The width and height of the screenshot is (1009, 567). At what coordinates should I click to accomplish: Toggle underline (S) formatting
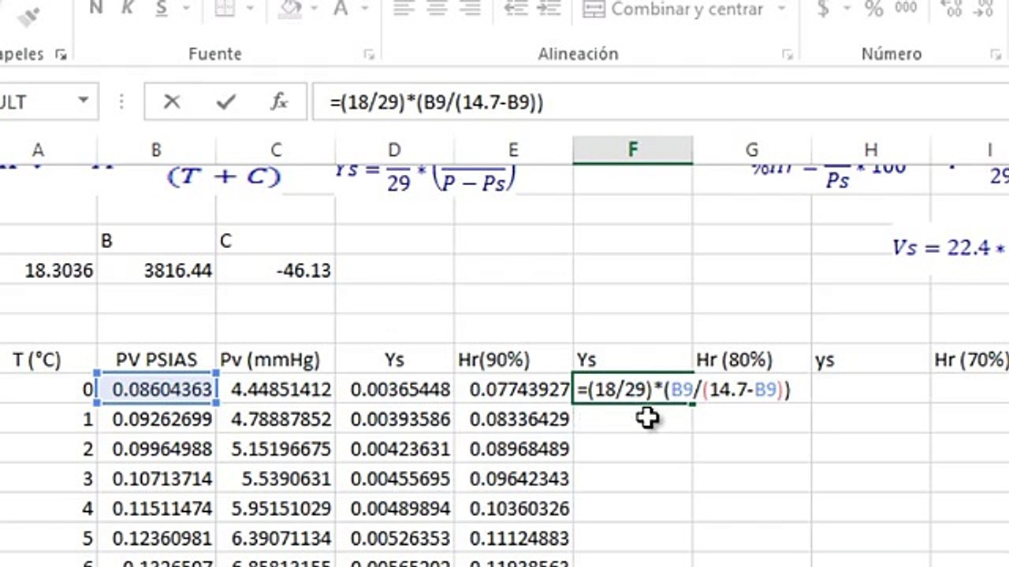(161, 9)
